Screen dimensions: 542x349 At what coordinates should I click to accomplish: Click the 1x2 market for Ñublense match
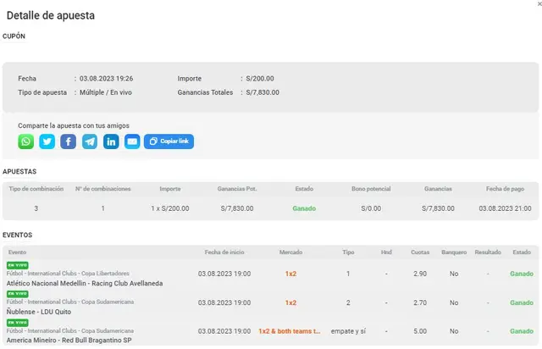click(290, 302)
